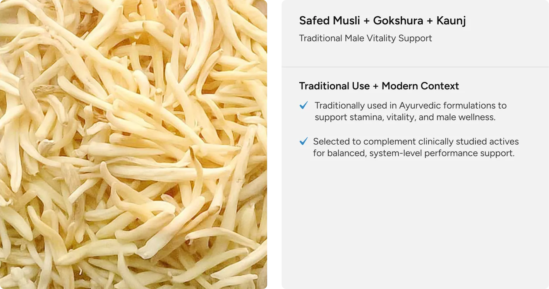Click the words "Modern Context" in the heading

420,86
